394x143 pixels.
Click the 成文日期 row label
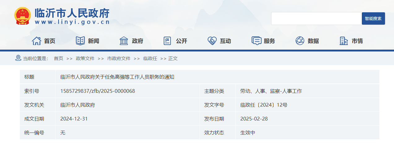coord(34,119)
